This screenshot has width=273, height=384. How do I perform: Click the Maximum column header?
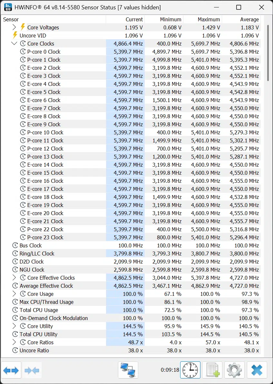203,19
